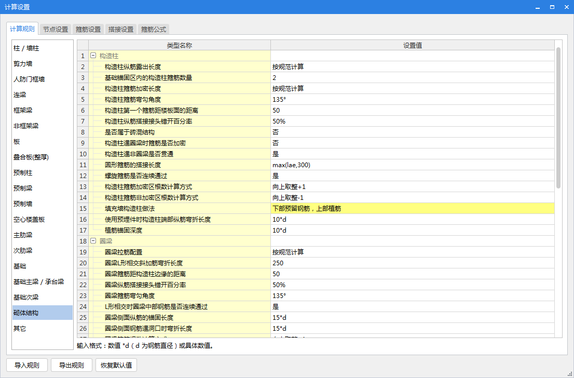
Task: Open the 箍筋公式 tab
Action: pos(154,29)
